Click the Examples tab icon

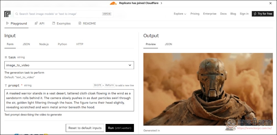(54, 23)
